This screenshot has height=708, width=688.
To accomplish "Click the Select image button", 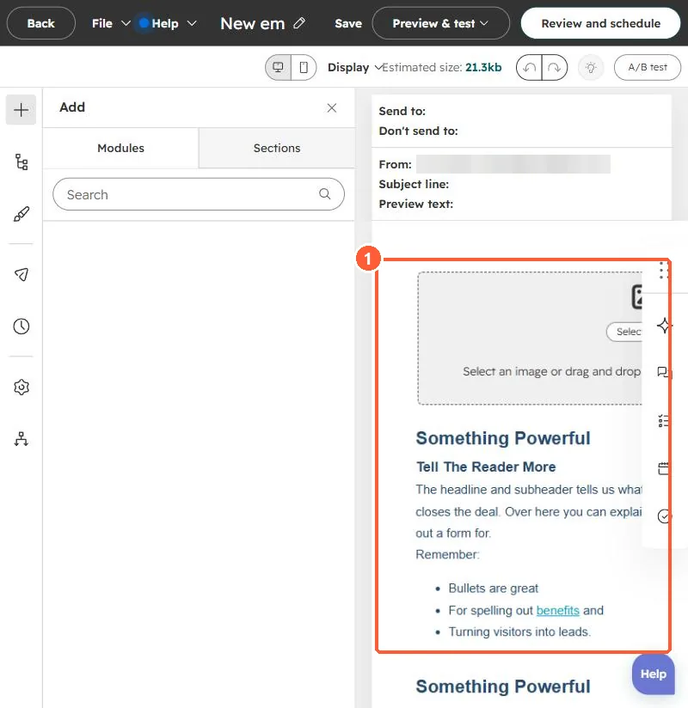I will click(624, 332).
